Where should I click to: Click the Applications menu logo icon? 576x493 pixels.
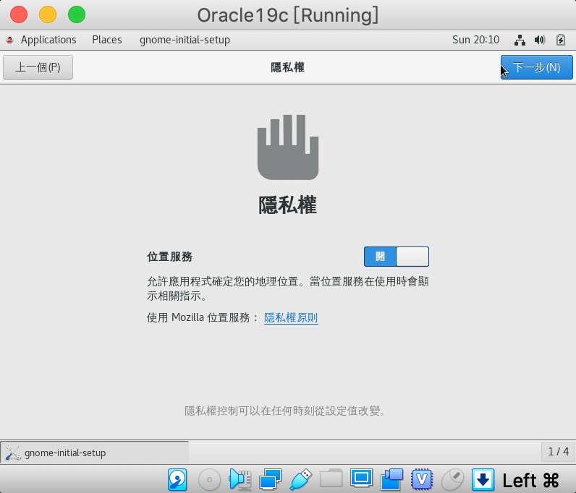click(10, 40)
